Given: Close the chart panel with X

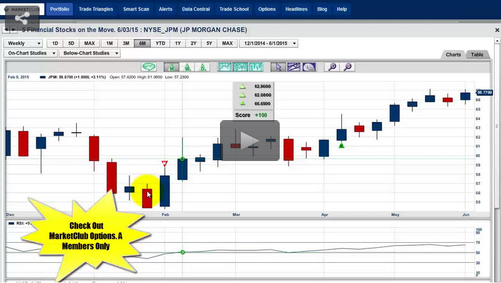Looking at the screenshot, I should pyautogui.click(x=497, y=30).
